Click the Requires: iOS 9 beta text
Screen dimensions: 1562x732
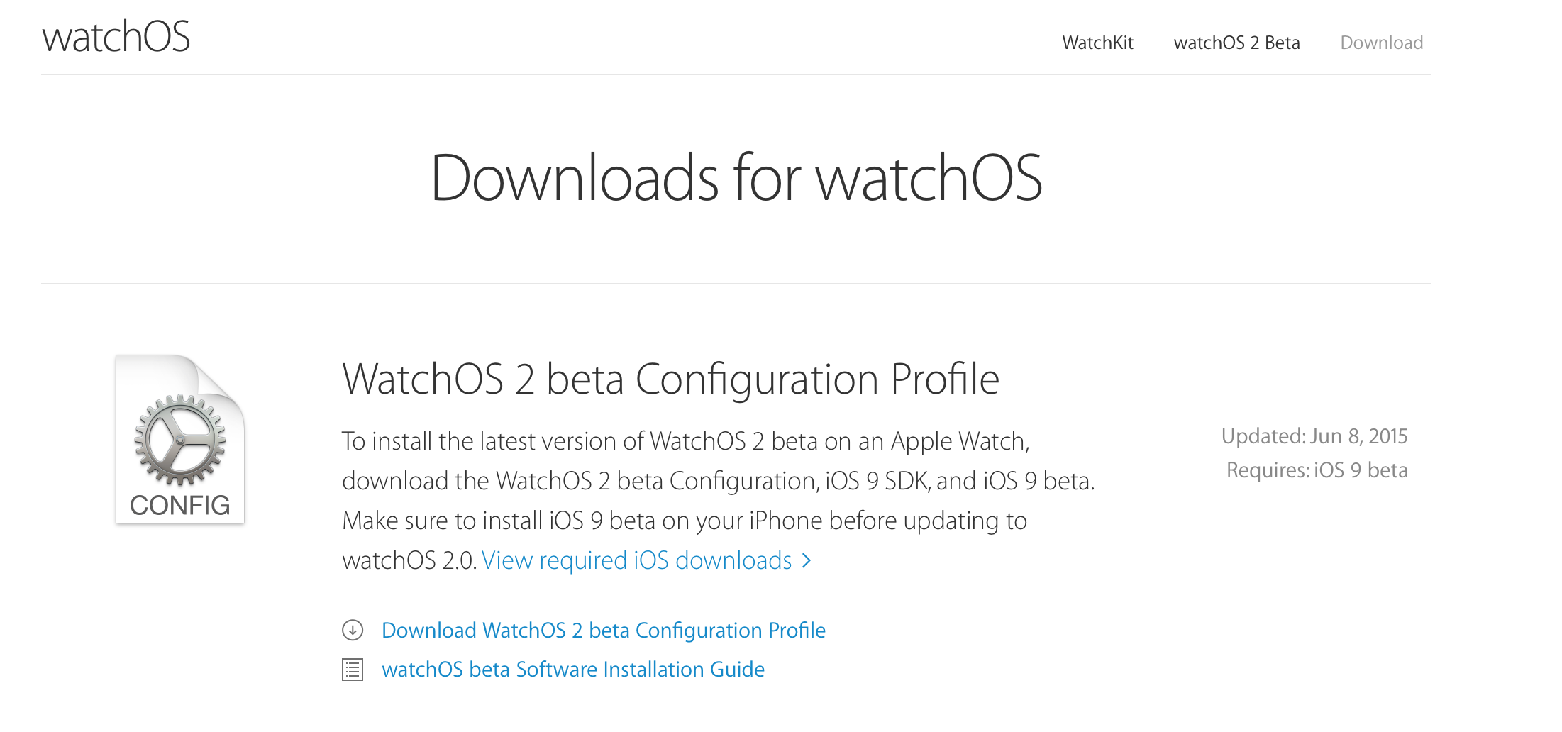click(x=1317, y=470)
